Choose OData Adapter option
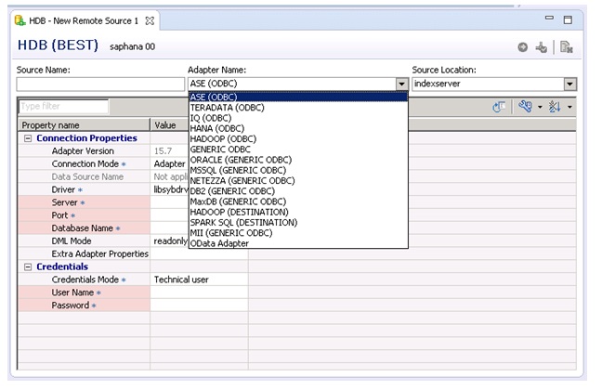 click(x=298, y=243)
